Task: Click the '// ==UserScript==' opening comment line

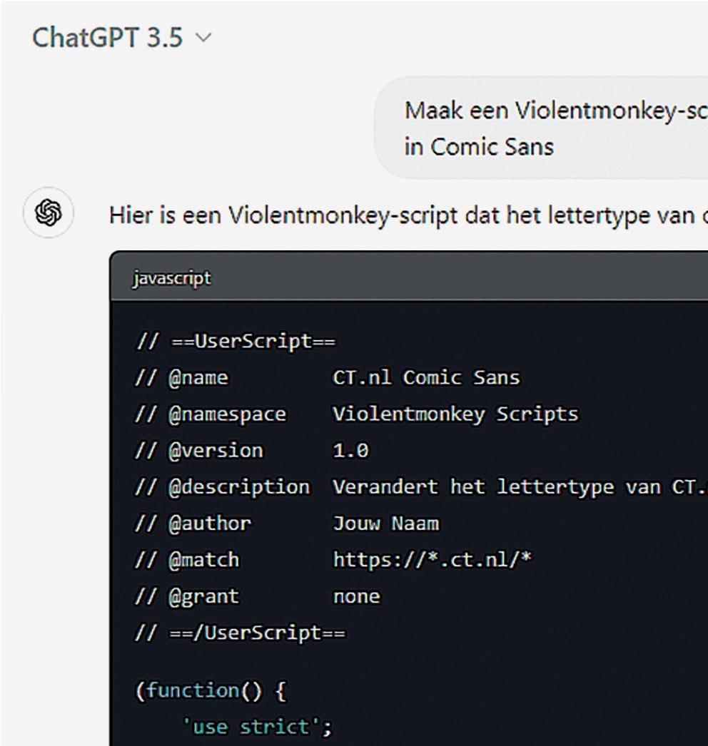Action: click(235, 342)
